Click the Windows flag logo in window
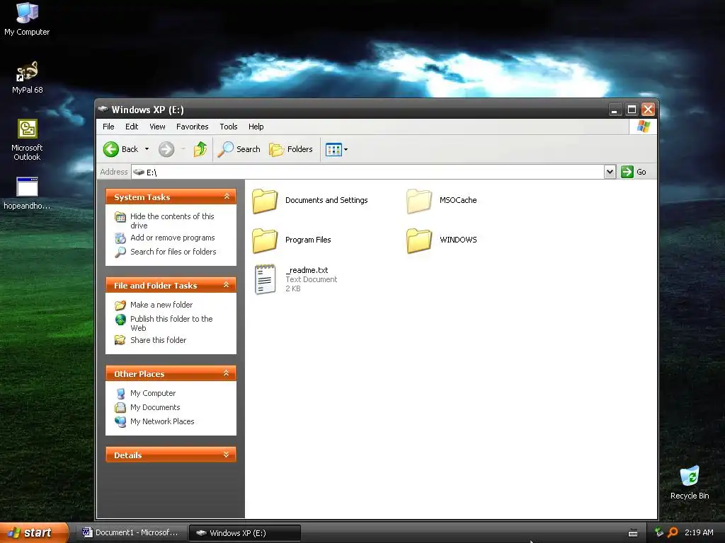 click(643, 127)
